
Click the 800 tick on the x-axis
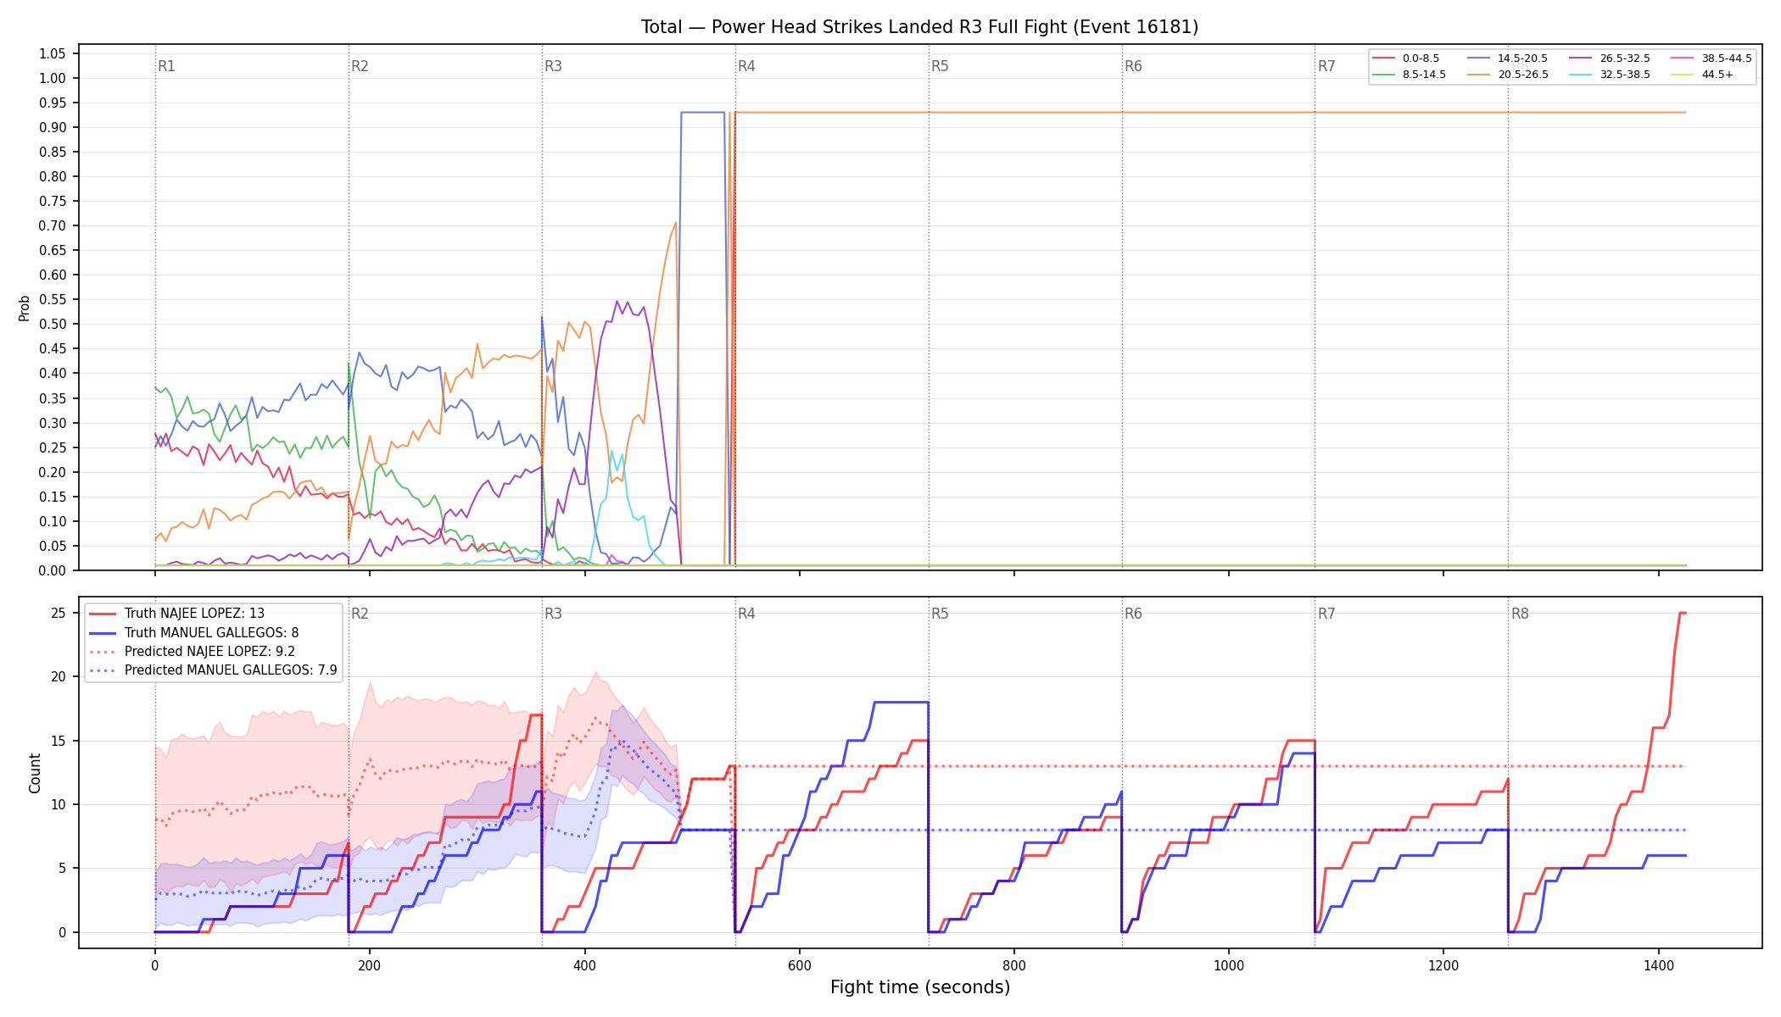(x=1014, y=965)
